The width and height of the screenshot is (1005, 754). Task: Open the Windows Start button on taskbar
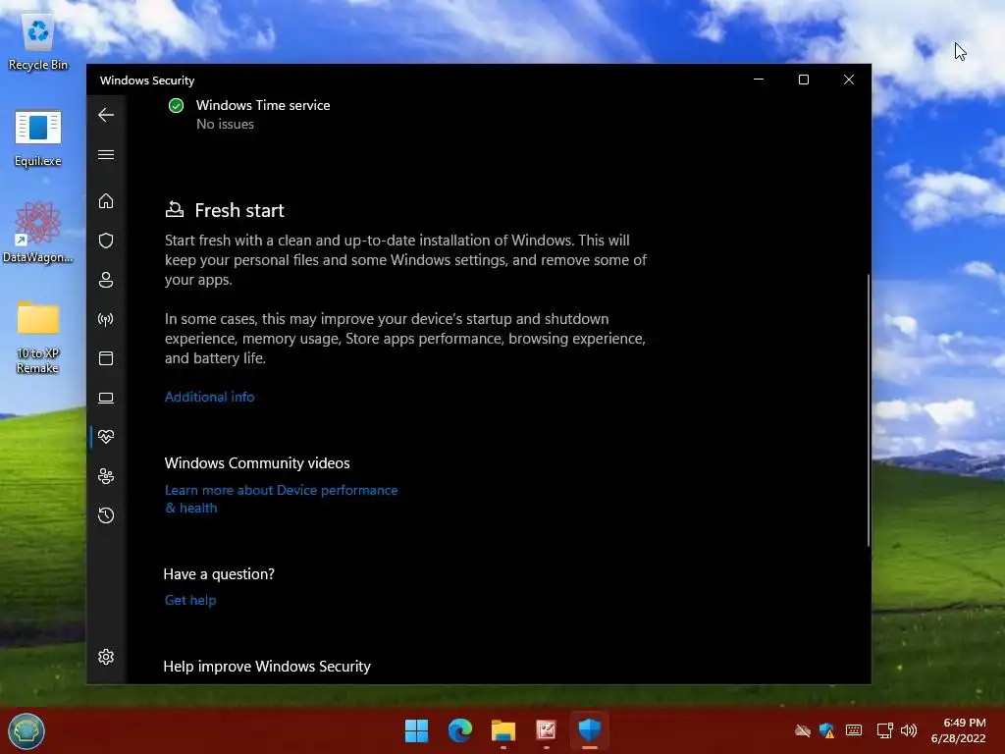click(x=416, y=730)
